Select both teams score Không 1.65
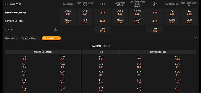The width and height of the screenshot is (201, 93). coord(172,21)
